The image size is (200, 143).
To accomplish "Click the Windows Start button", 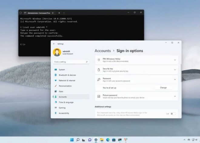I will coord(72,140).
